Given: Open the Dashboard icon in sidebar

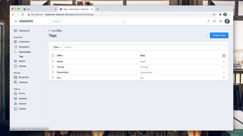Looking at the screenshot, I should 15,31.
